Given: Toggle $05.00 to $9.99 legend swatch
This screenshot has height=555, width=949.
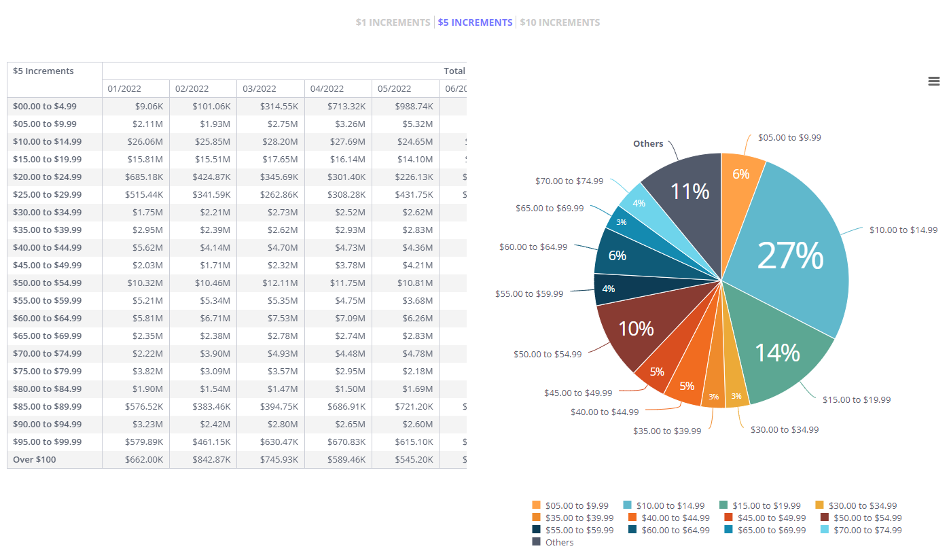Looking at the screenshot, I should 537,505.
